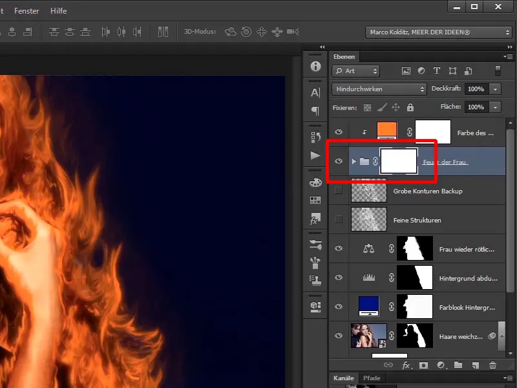This screenshot has height=388, width=517.
Task: Open the Color palette panel icon
Action: tap(315, 182)
